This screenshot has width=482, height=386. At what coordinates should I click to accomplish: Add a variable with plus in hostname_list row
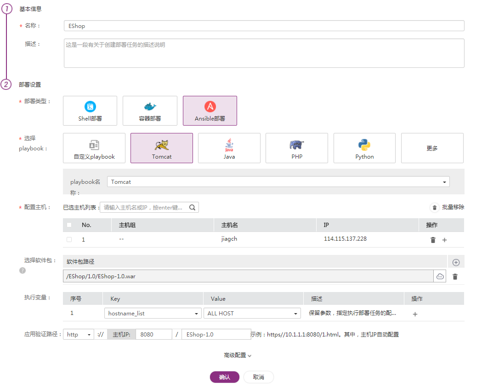(415, 314)
